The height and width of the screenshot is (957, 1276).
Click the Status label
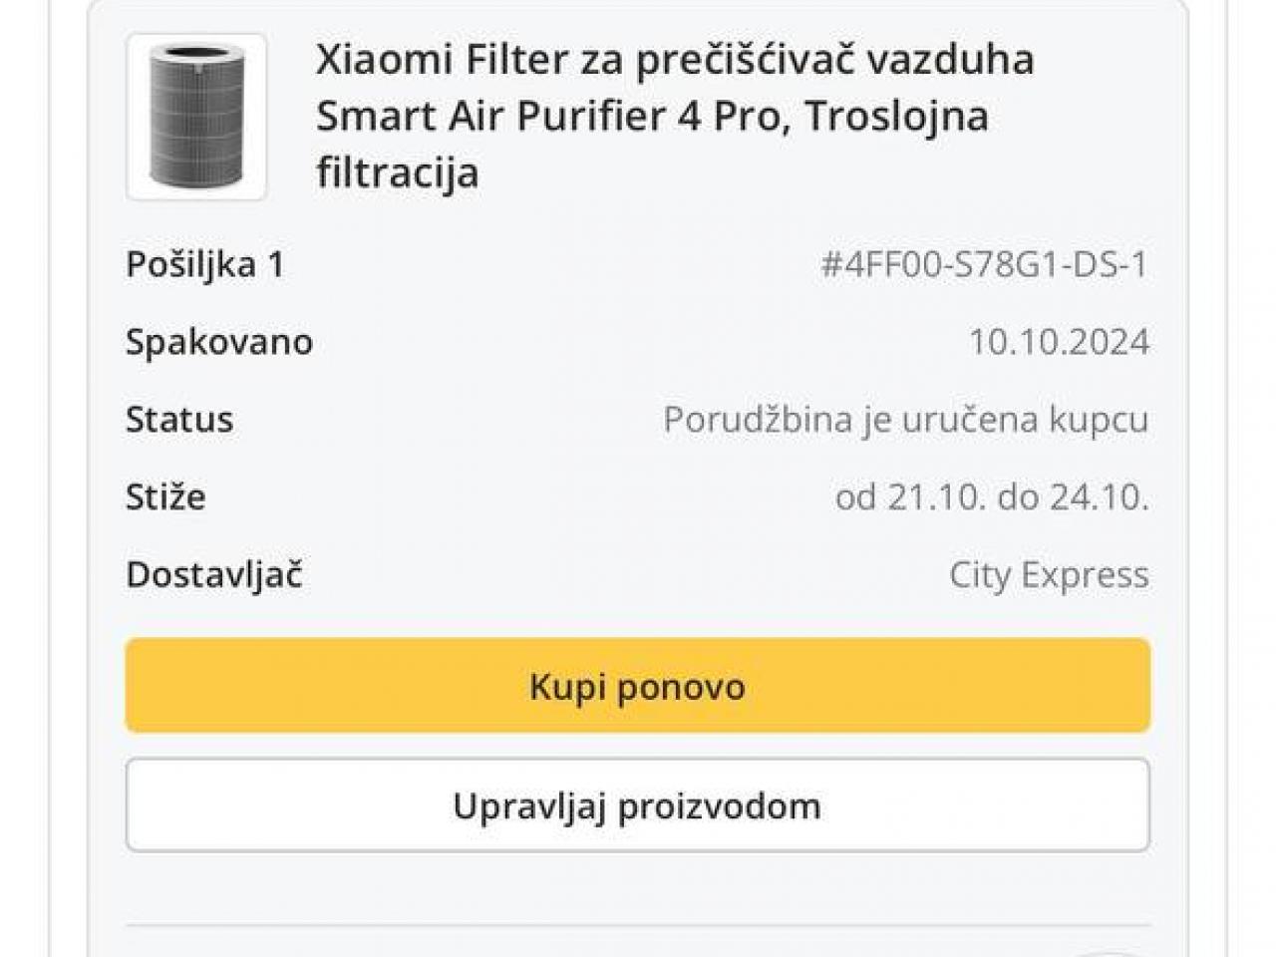tap(179, 420)
